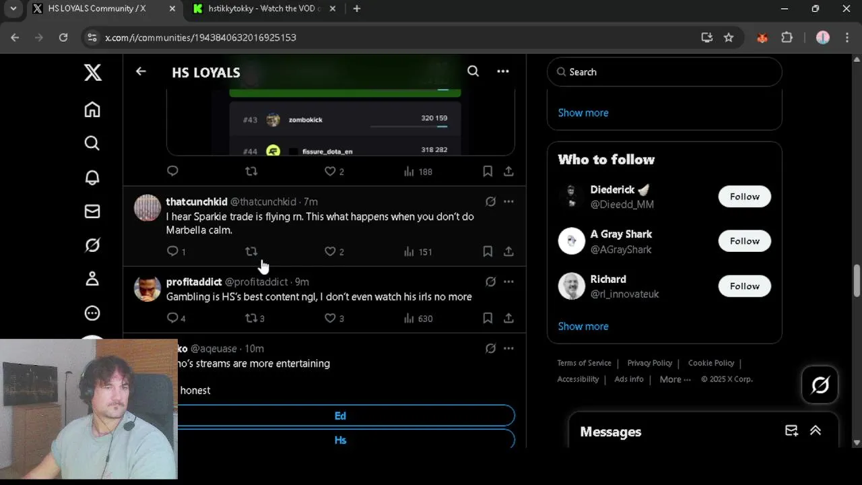Viewport: 862px width, 485px height.
Task: Ask Grok about thatcunchkid's post
Action: pos(490,201)
